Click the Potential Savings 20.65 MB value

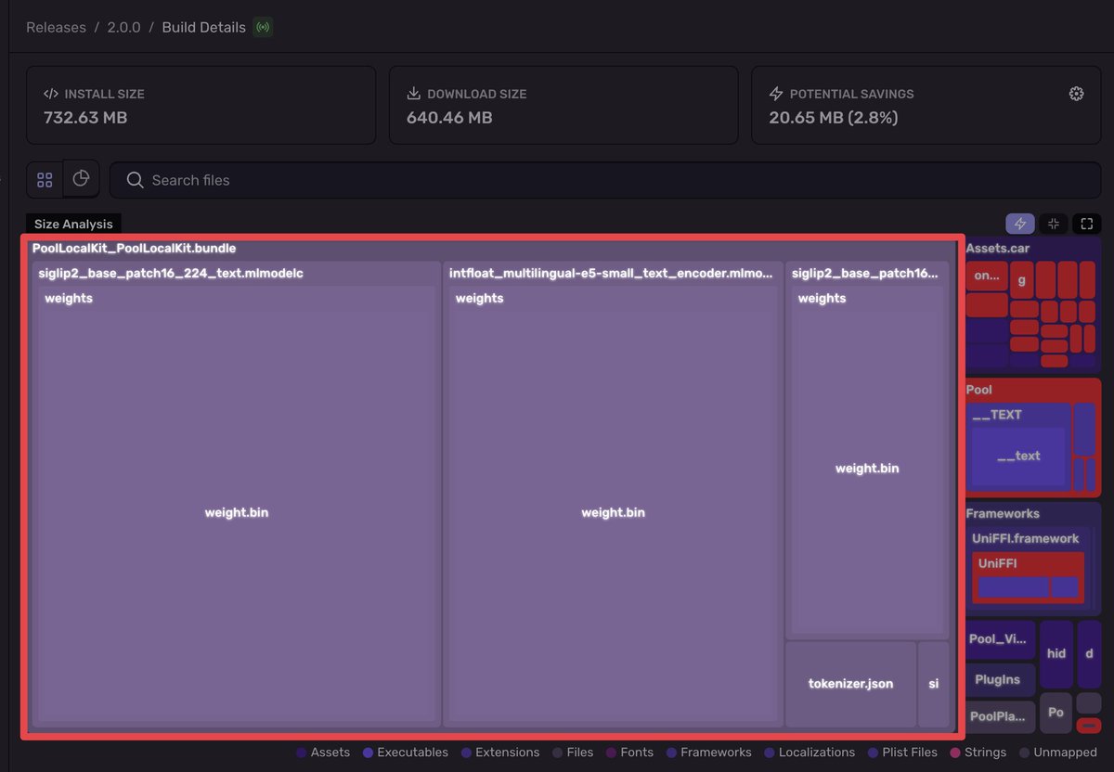833,118
